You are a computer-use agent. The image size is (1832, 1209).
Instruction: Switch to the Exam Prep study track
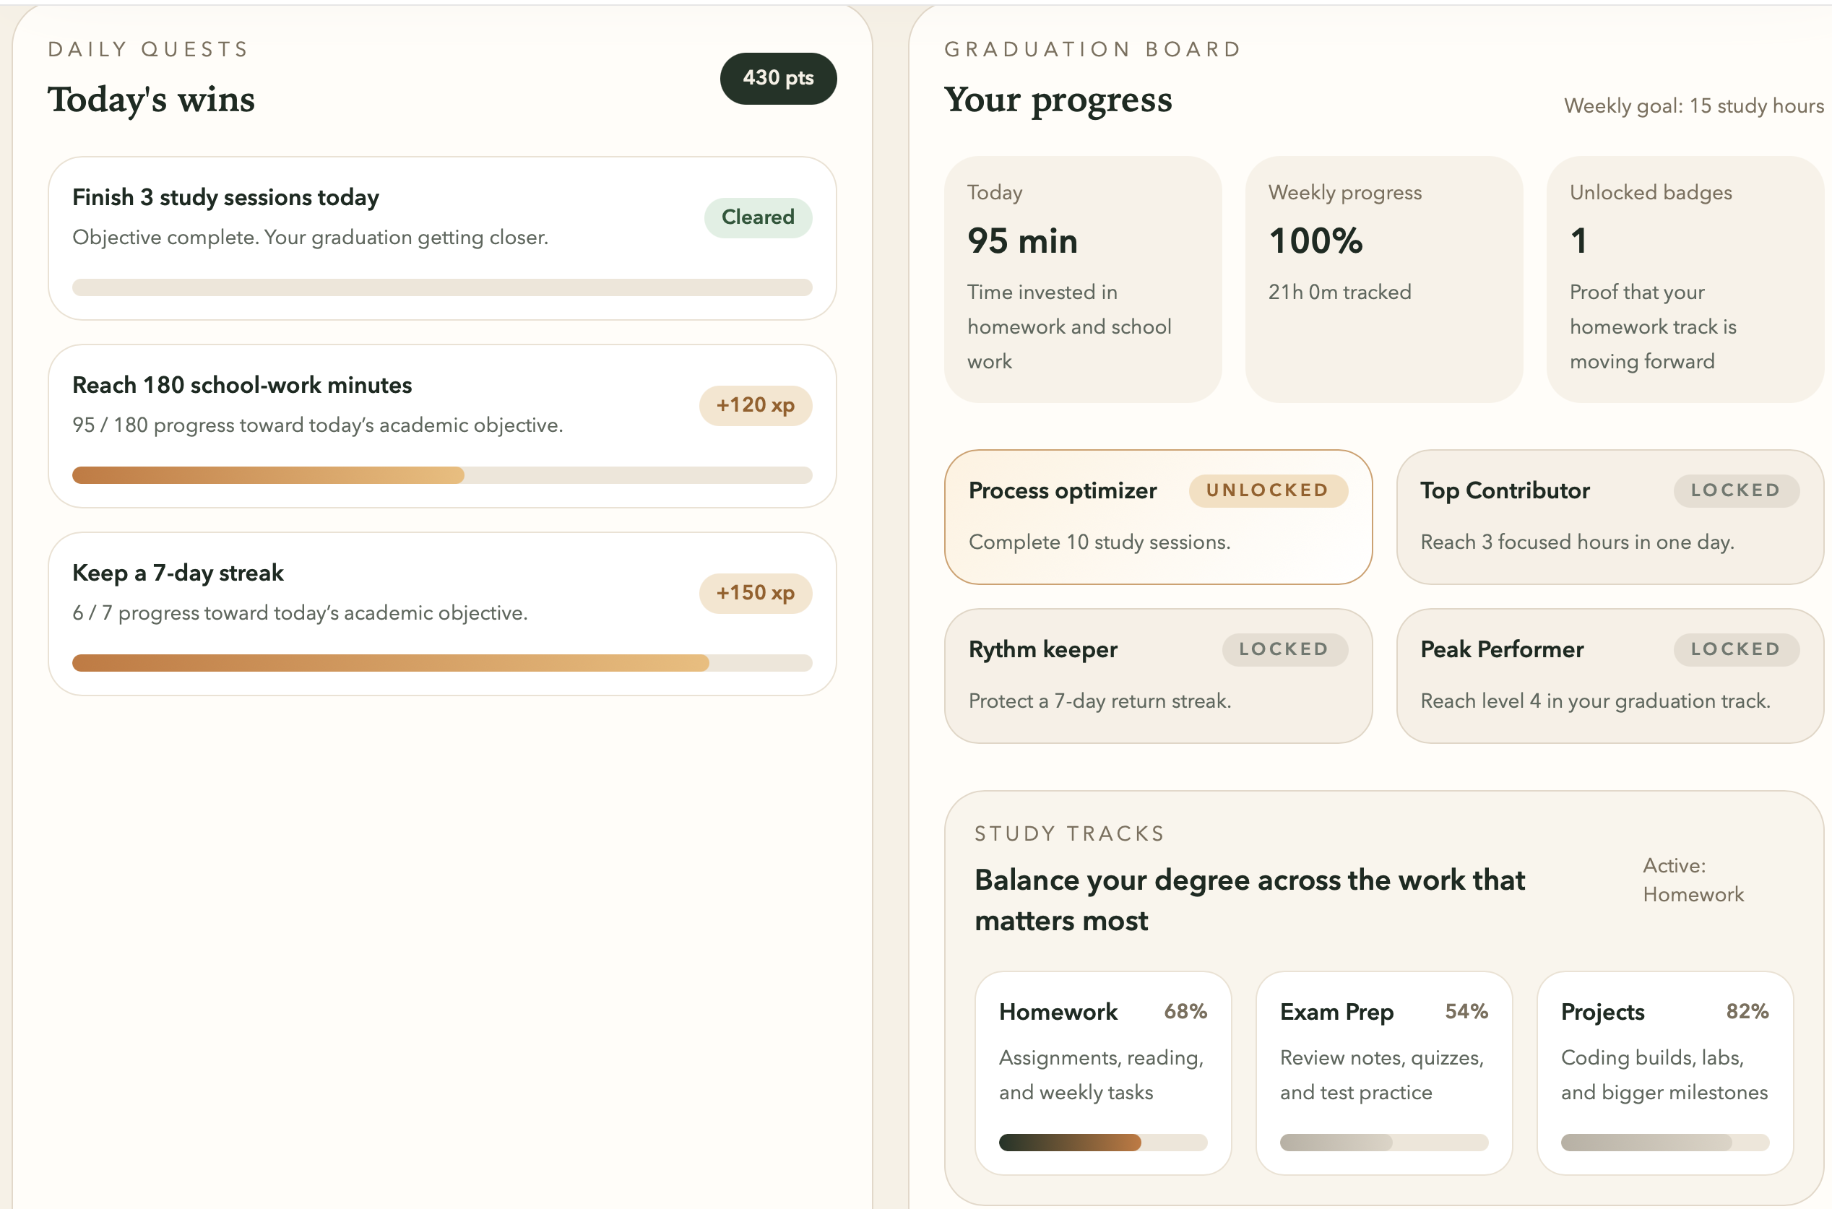(x=1383, y=1072)
